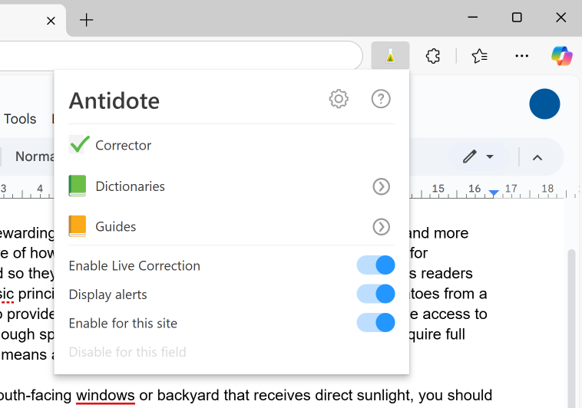Open the Favorites star list icon
This screenshot has height=408, width=582.
[x=479, y=56]
